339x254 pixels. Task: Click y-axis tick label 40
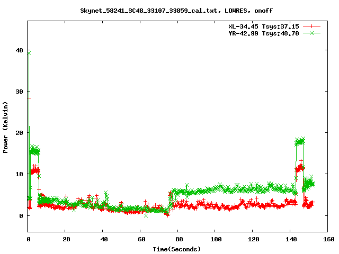coord(19,50)
